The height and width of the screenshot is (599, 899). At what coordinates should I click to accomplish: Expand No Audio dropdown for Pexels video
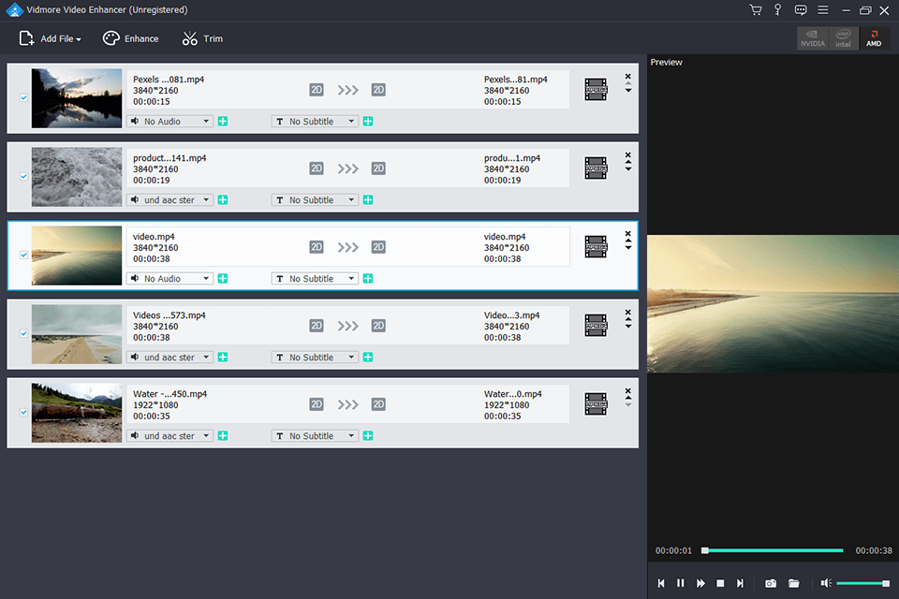pos(169,122)
